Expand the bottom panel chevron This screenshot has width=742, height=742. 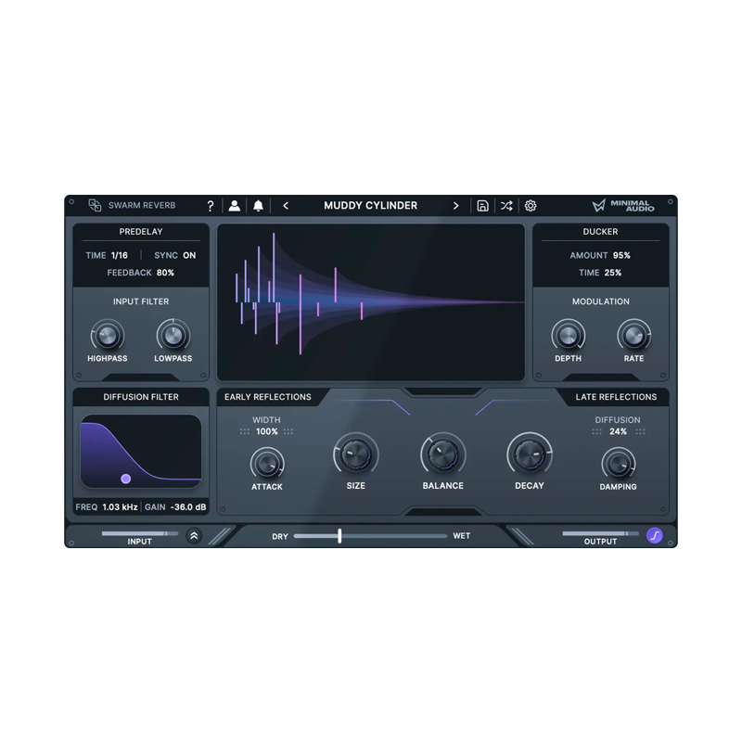coord(195,534)
